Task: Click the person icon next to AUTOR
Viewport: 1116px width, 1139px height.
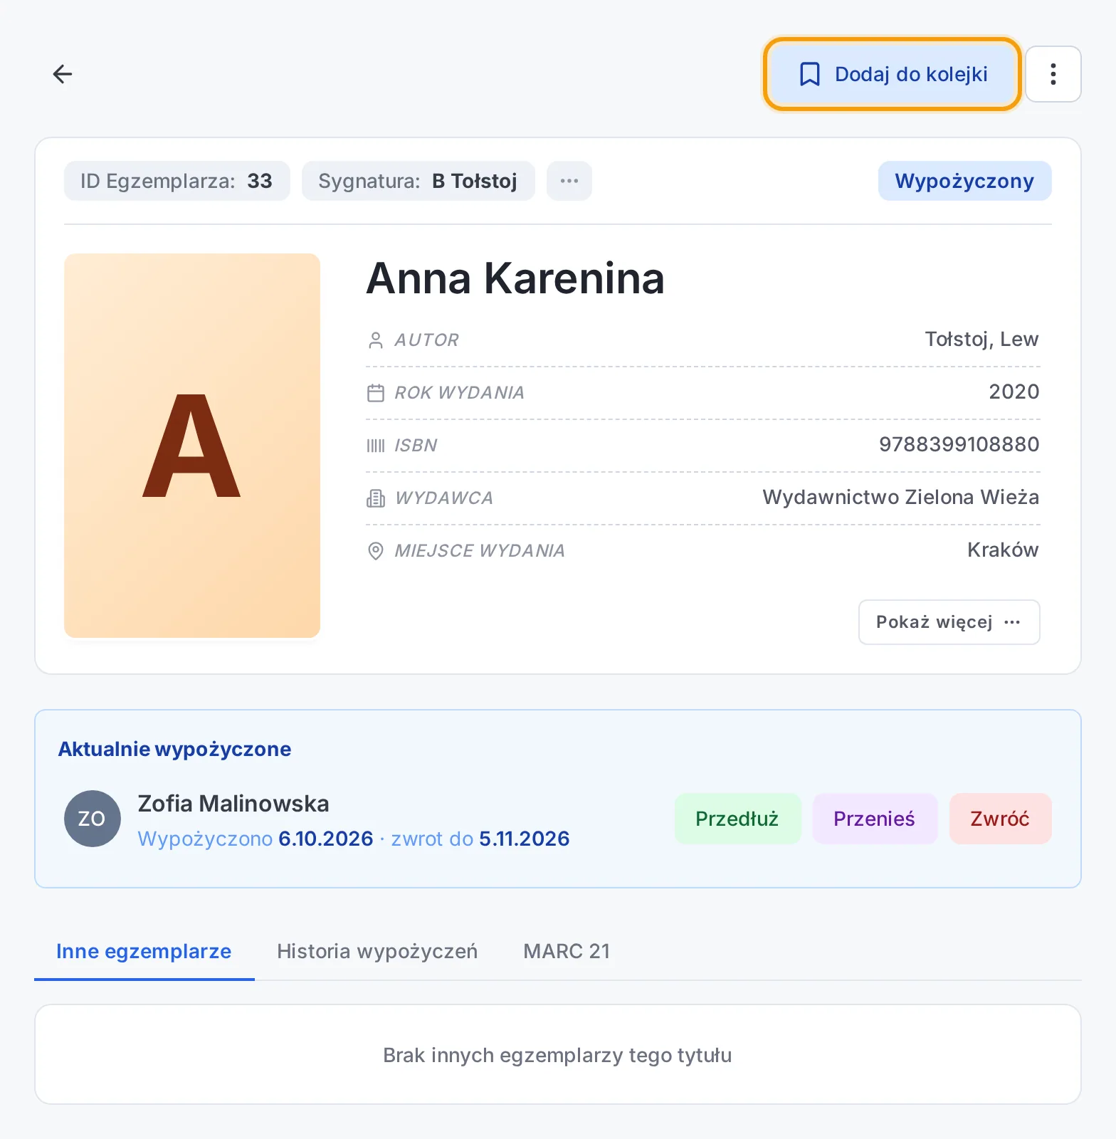Action: tap(376, 340)
